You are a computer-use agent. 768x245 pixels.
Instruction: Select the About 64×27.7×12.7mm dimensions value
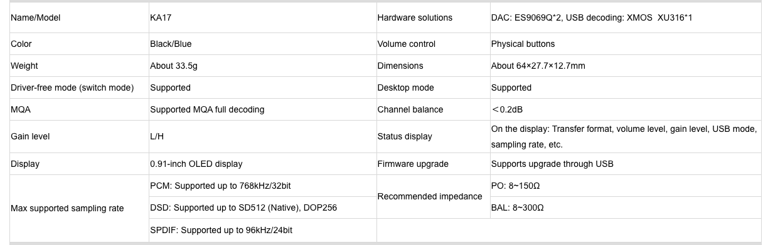click(x=538, y=66)
